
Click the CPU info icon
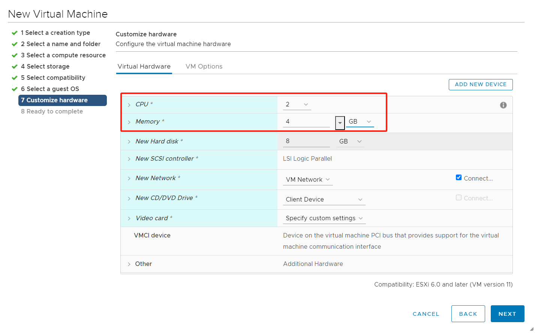click(503, 105)
